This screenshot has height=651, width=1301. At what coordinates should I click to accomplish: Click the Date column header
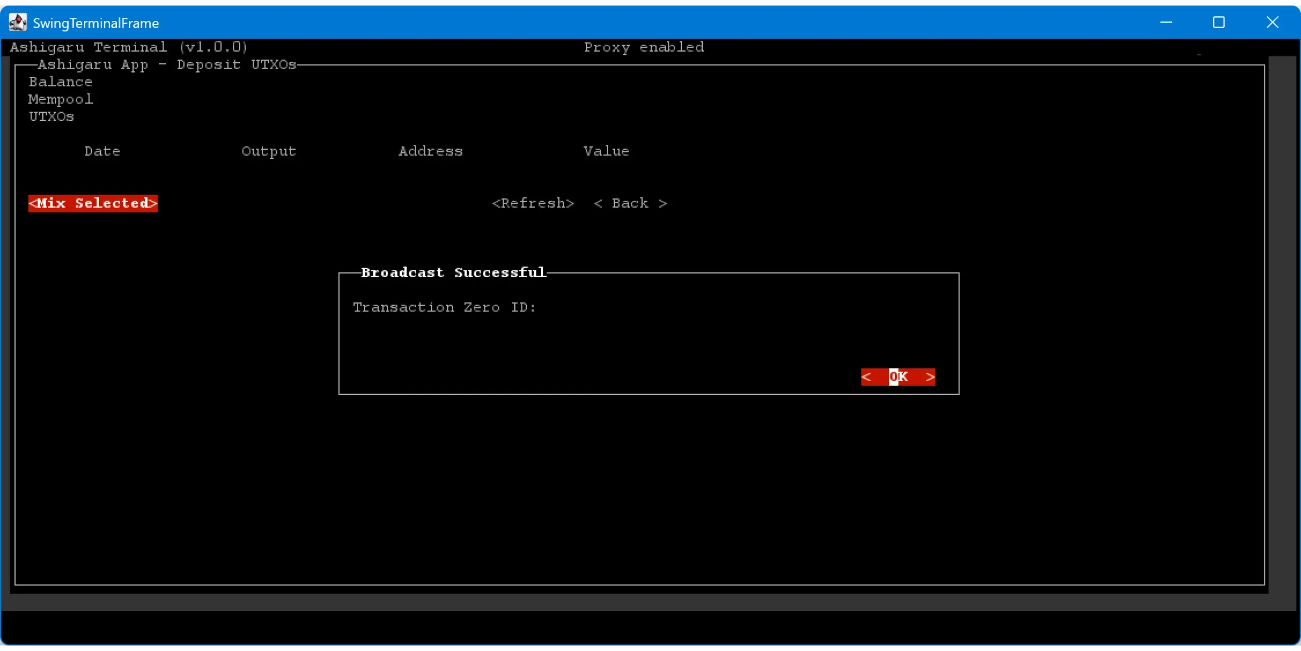click(x=102, y=151)
